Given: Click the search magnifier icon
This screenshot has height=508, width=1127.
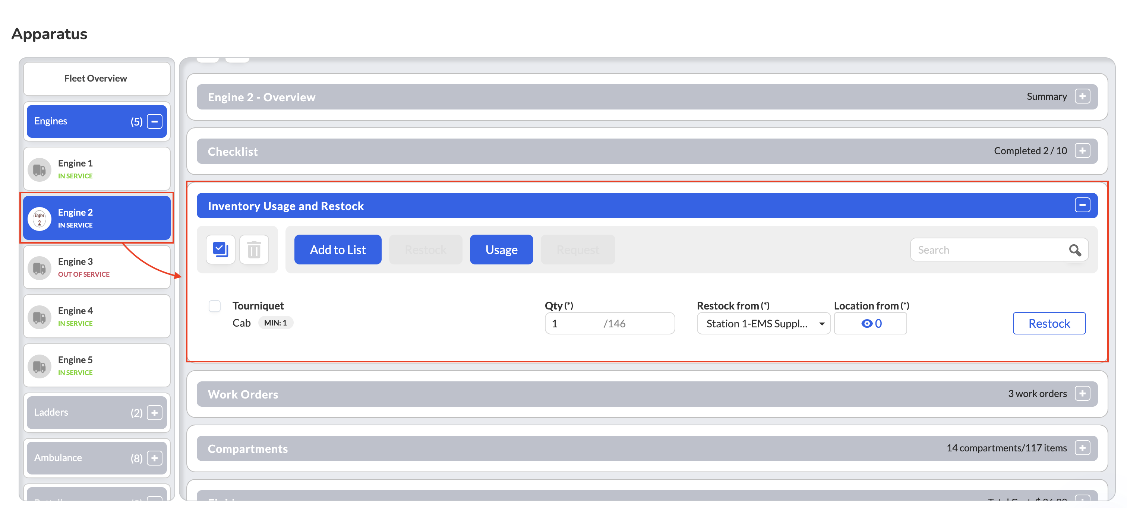Looking at the screenshot, I should [1075, 250].
